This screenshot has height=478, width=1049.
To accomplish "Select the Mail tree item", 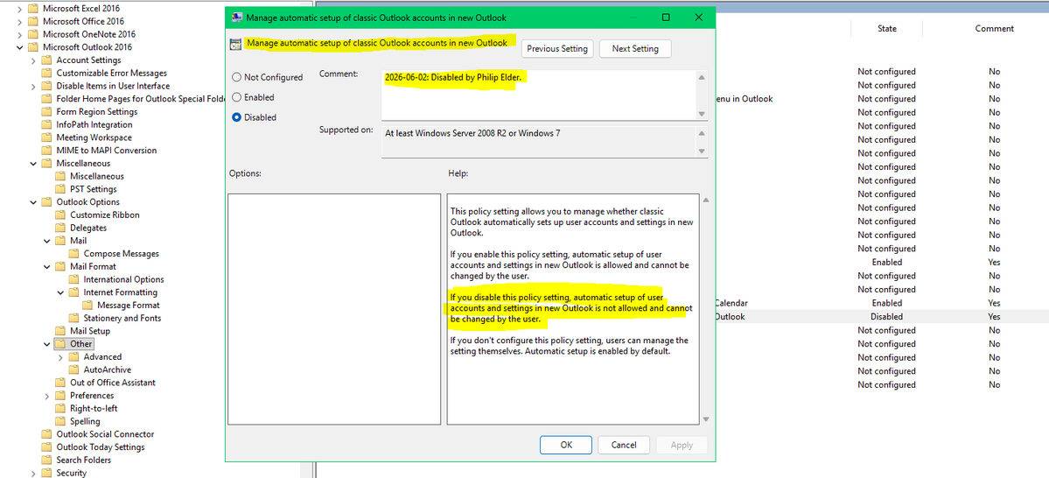I will (78, 241).
